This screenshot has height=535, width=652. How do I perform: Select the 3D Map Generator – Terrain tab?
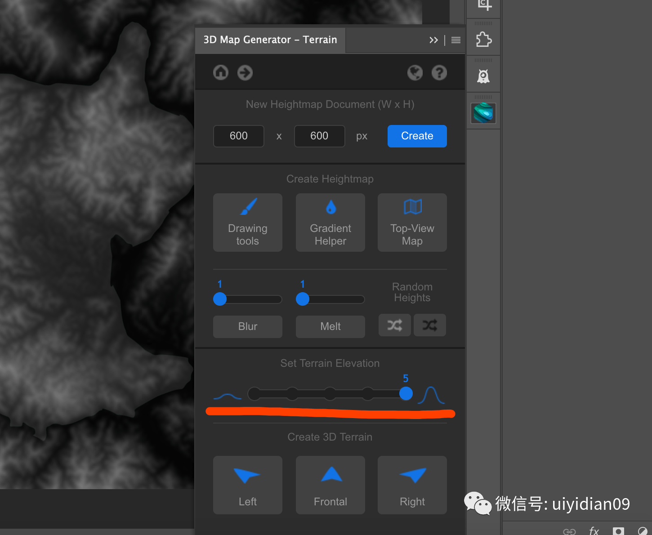270,40
